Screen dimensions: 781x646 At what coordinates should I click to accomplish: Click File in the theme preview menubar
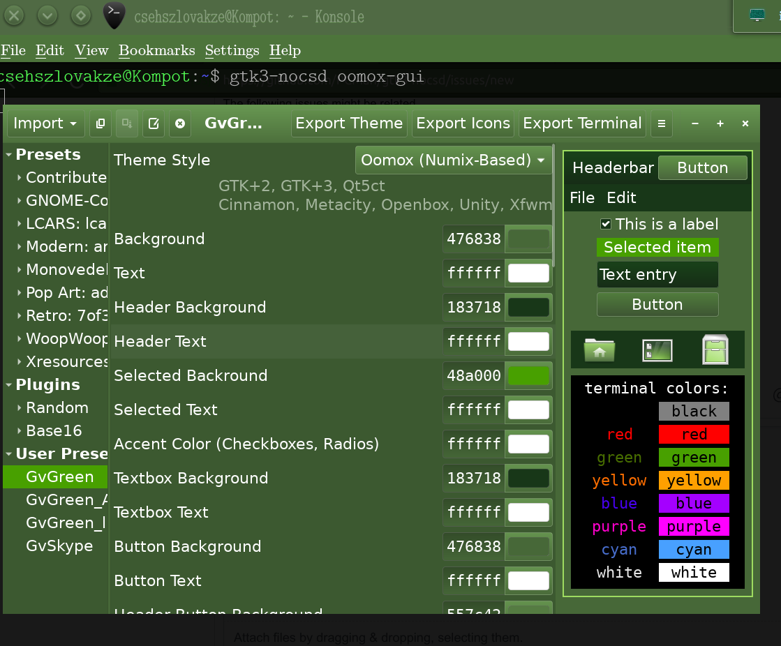pyautogui.click(x=582, y=197)
